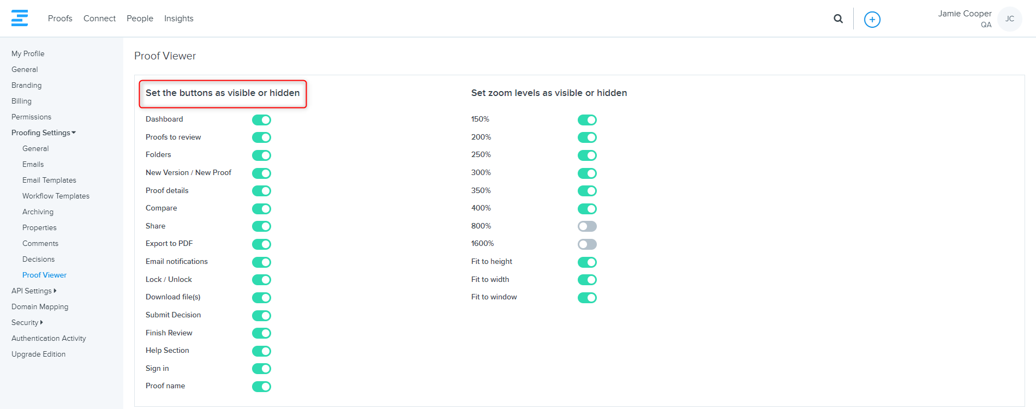Open the JC user avatar
This screenshot has width=1036, height=409.
(1009, 19)
